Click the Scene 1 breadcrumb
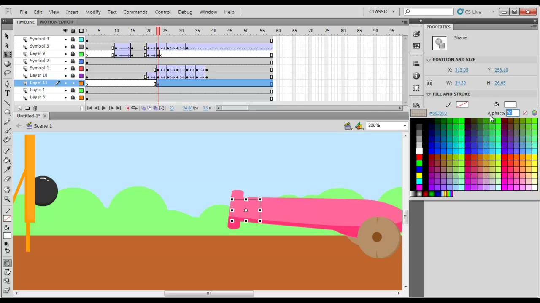 (43, 126)
